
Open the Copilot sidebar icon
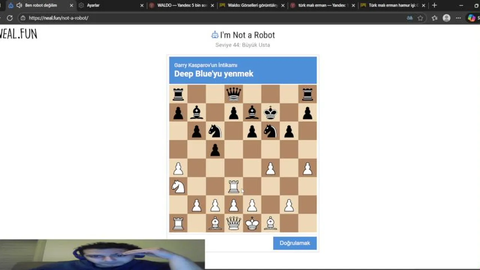pyautogui.click(x=471, y=18)
